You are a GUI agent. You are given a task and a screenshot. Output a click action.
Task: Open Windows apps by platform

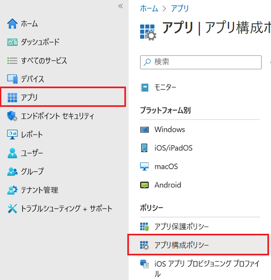click(x=170, y=130)
